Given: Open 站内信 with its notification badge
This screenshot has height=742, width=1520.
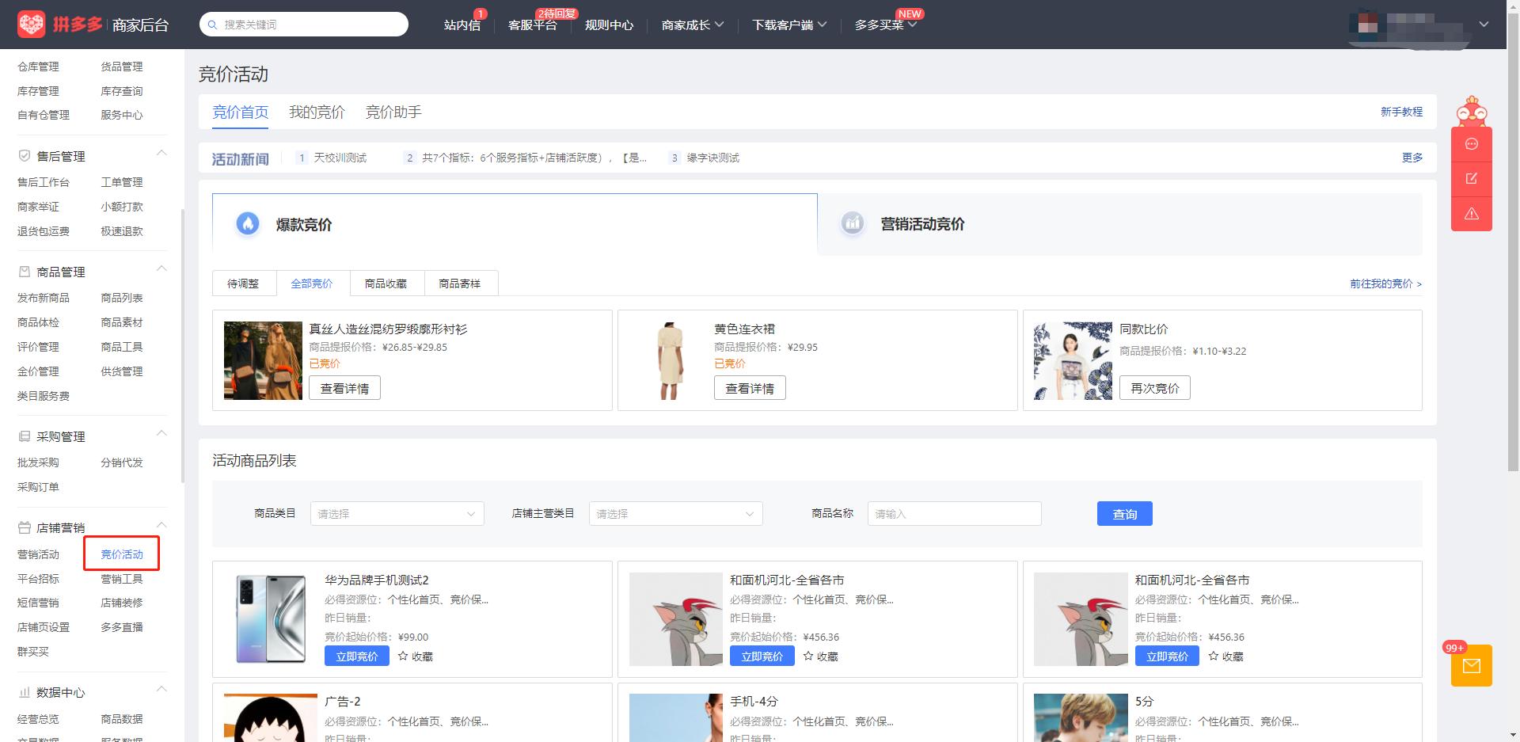Looking at the screenshot, I should click(462, 25).
